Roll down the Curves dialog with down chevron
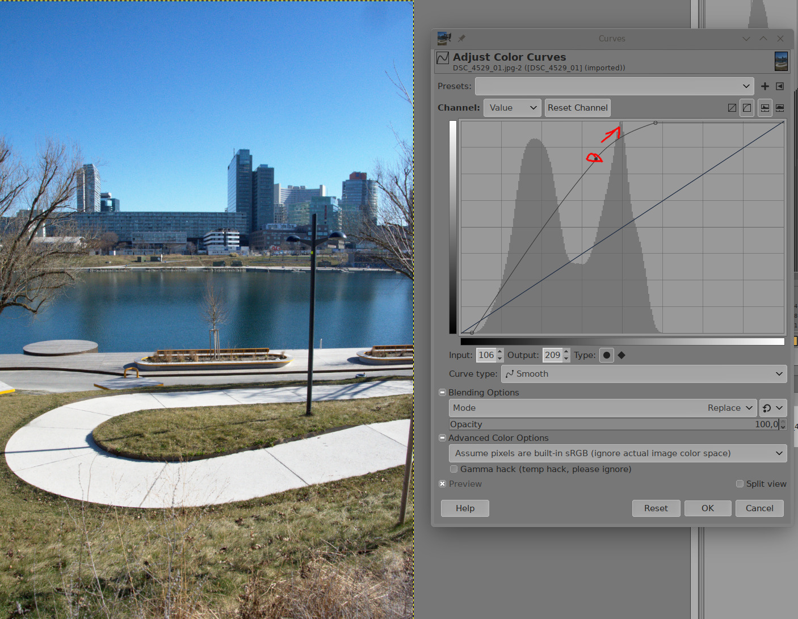Screen dimensions: 798x619 coord(746,39)
